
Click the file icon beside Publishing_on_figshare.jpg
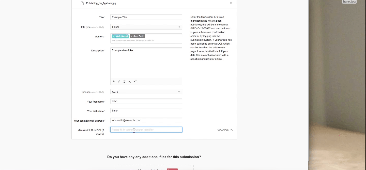[82, 3]
